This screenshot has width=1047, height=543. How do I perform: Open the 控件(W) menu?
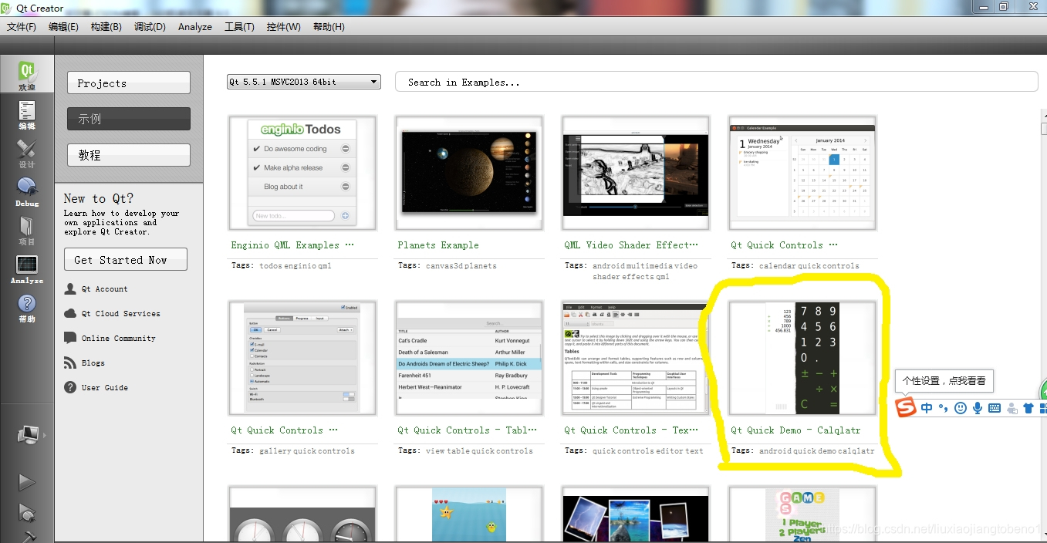(x=284, y=26)
